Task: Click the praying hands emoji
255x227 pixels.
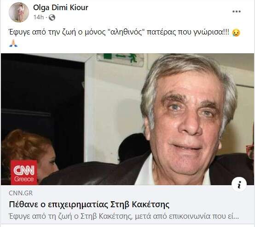Action: pyautogui.click(x=13, y=43)
